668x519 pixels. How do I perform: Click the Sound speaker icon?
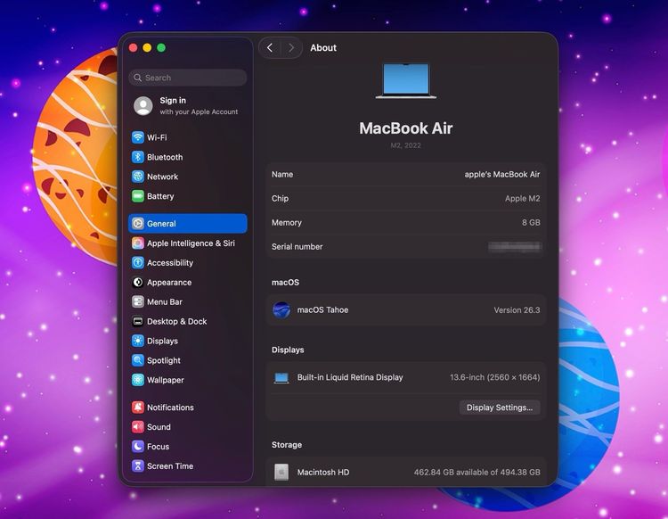point(137,427)
